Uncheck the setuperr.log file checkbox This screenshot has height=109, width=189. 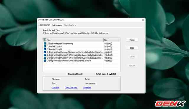pos(45,44)
